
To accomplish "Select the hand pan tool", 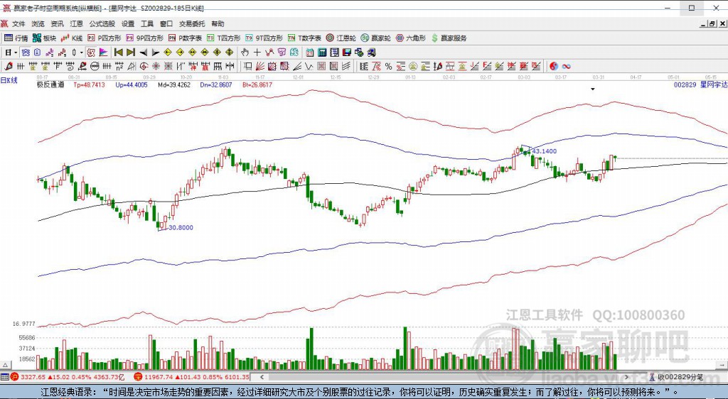I will (245, 52).
